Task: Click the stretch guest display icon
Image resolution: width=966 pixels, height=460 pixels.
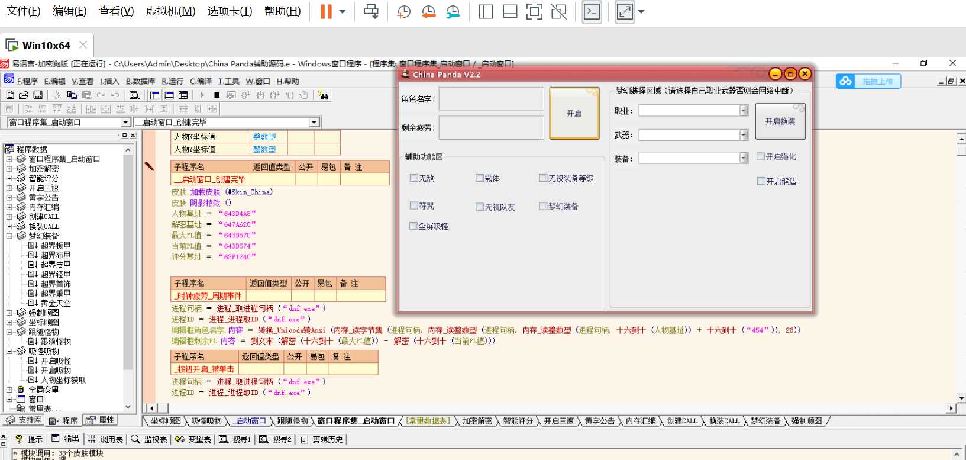Action: 625,11
